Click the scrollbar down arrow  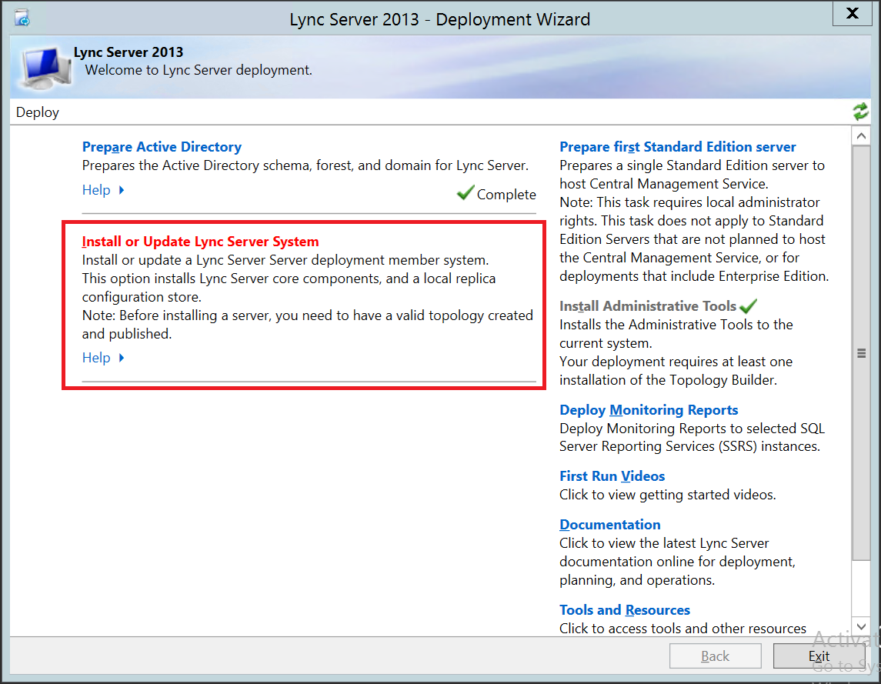click(861, 626)
